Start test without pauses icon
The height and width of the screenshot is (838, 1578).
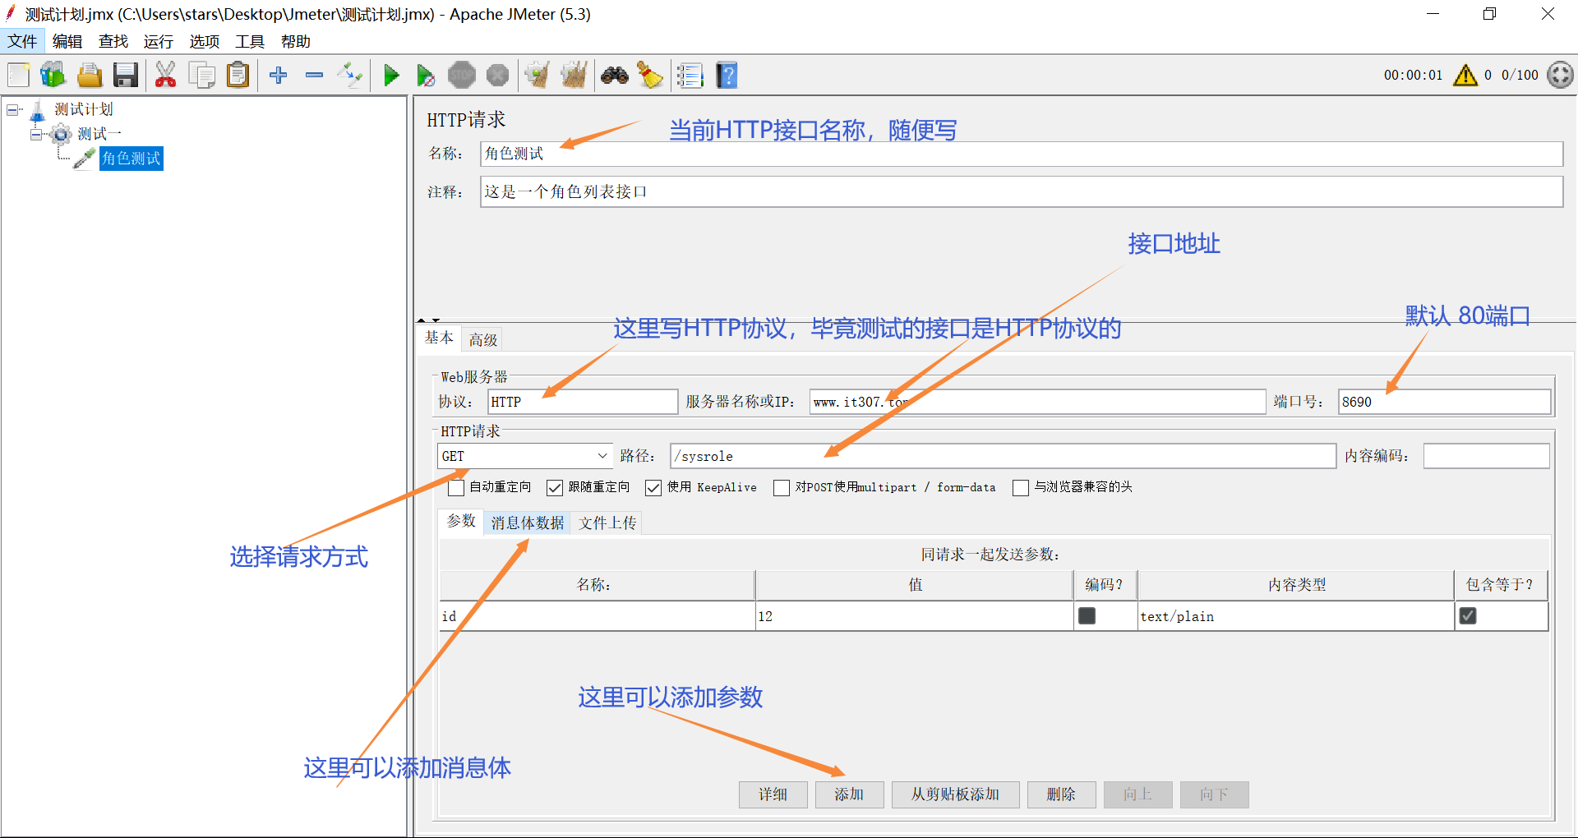point(426,75)
